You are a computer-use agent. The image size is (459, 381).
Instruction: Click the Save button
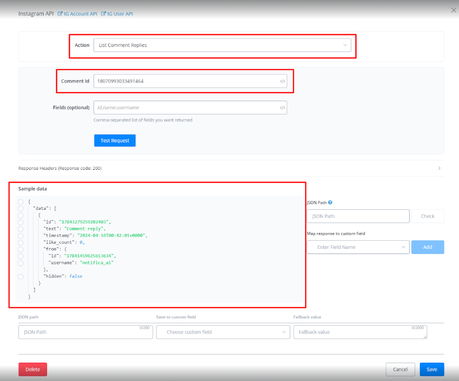pos(431,369)
